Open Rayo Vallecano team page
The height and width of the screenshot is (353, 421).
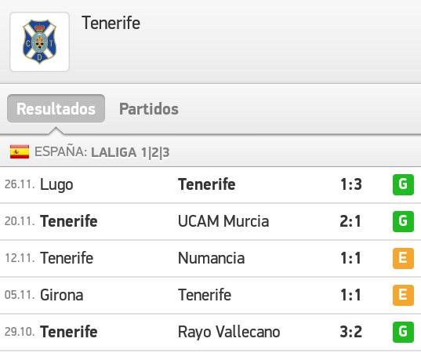coord(229,332)
